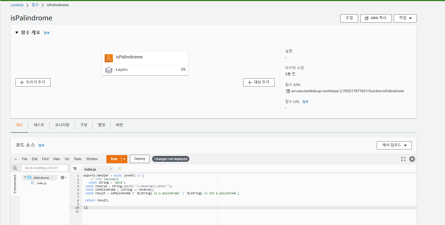Open the 작업 actions dropdown
Image resolution: width=445 pixels, height=225 pixels.
405,18
